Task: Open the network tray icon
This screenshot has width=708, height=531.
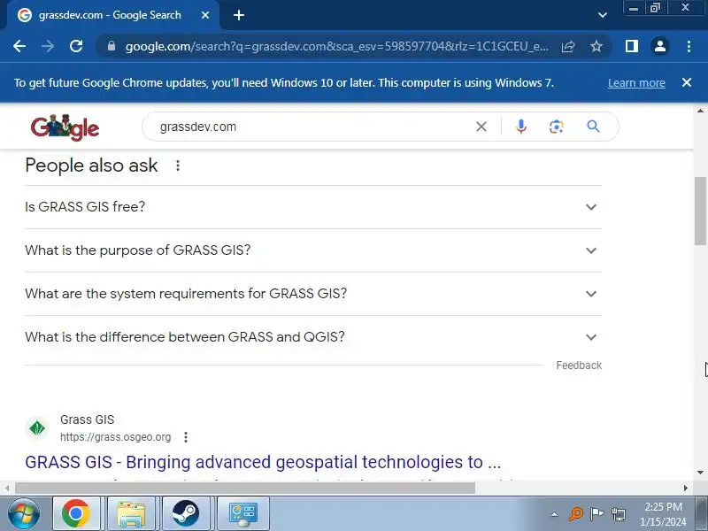Action: [619, 514]
